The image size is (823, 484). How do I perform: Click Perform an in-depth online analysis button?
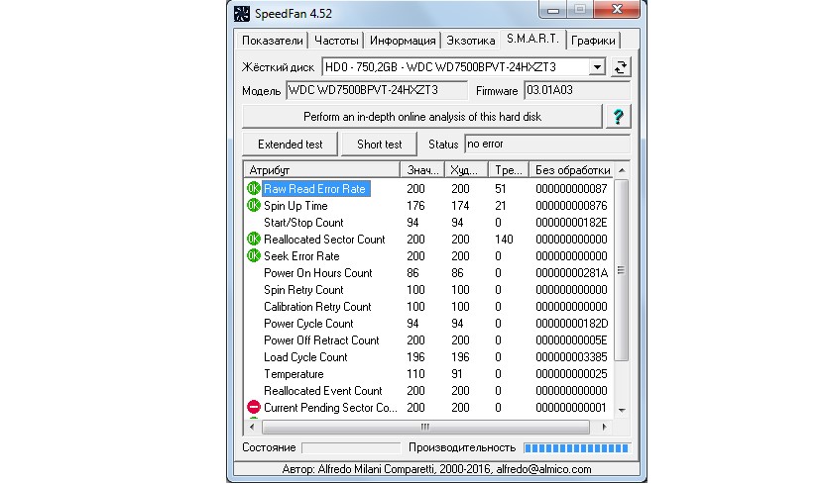[x=422, y=116]
